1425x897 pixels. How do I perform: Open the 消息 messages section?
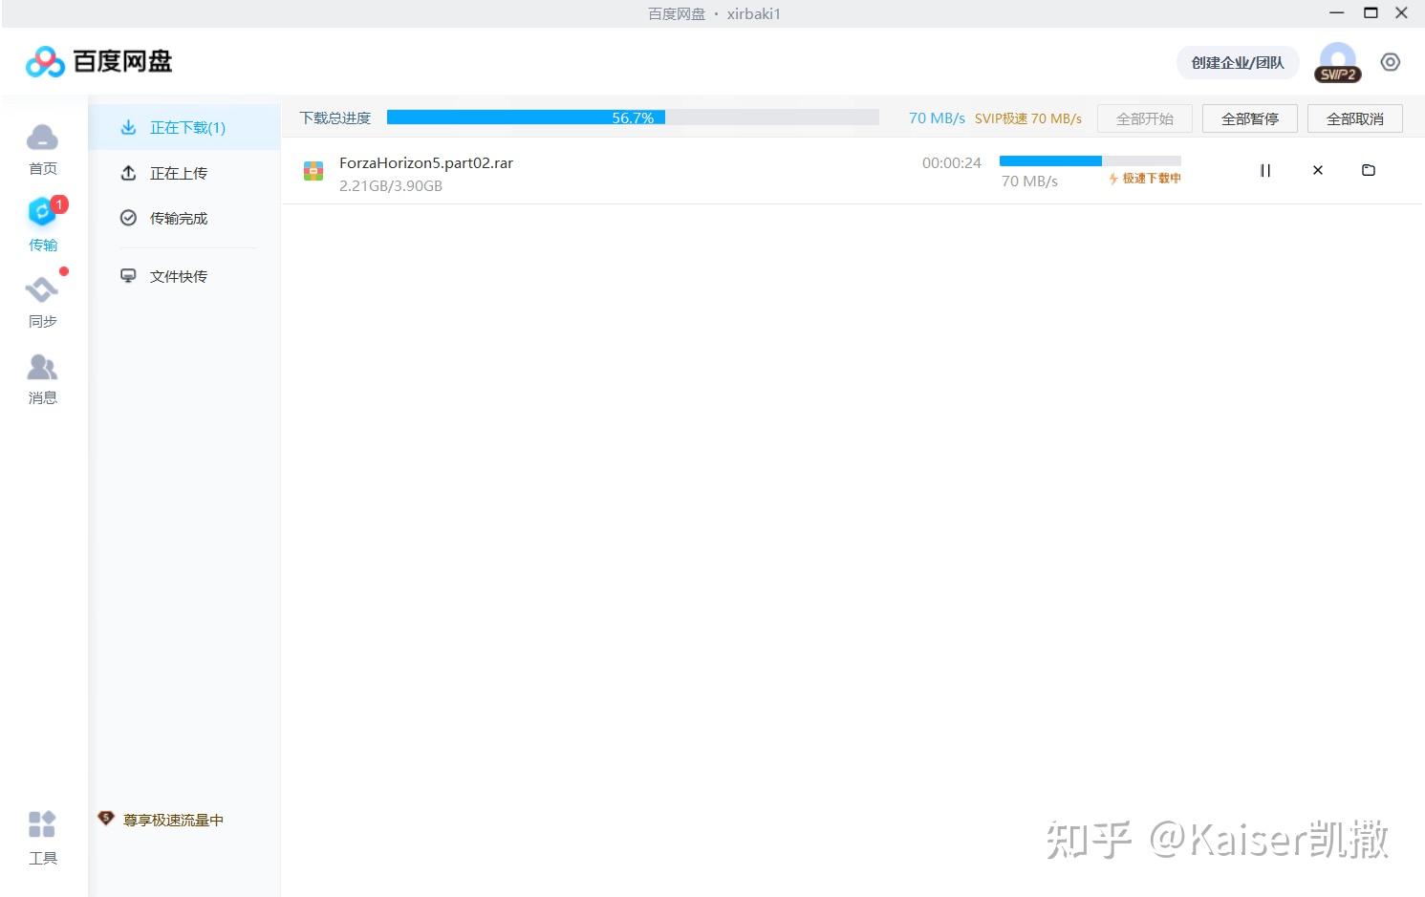[43, 379]
